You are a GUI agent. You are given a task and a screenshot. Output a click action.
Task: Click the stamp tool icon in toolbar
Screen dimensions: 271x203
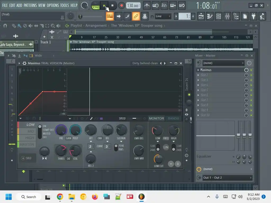point(145,16)
